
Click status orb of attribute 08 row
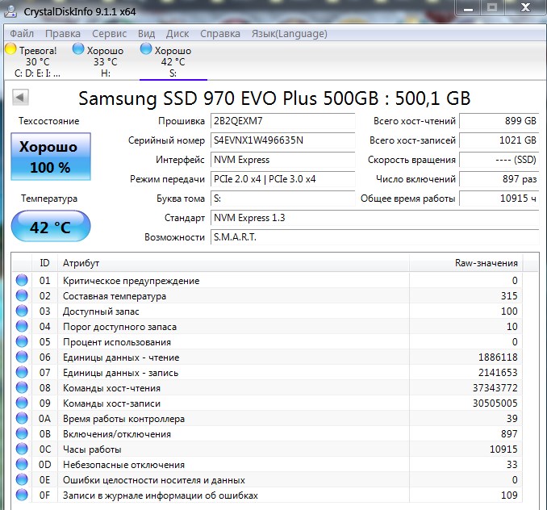[x=22, y=387]
